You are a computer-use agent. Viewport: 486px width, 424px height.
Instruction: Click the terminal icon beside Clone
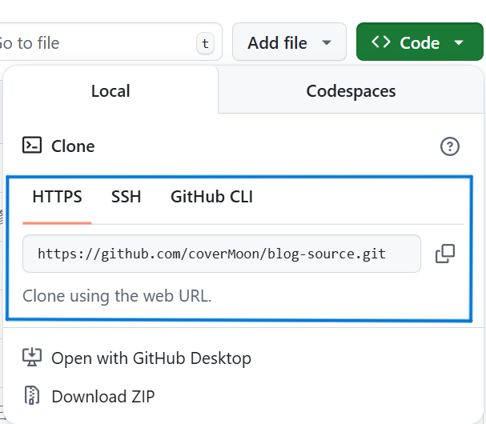32,145
